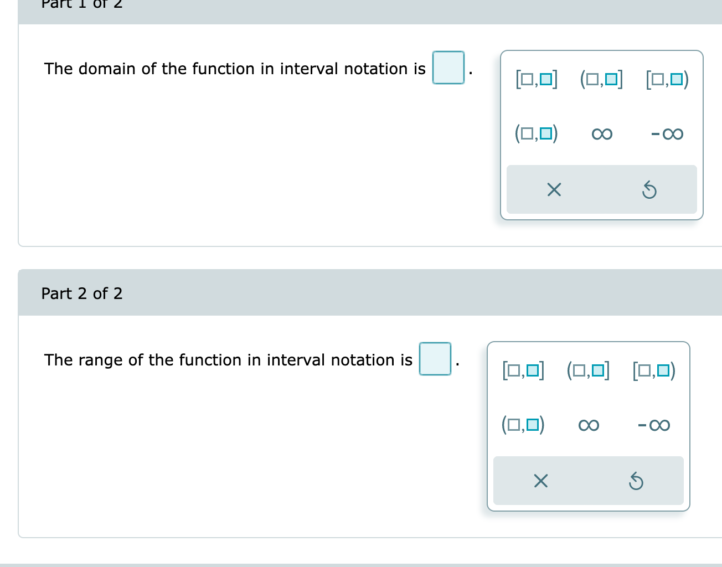
Task: Insert negative infinity into the domain answer
Action: 666,133
